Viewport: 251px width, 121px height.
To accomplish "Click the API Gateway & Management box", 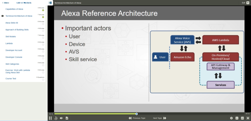I will tap(221, 67).
